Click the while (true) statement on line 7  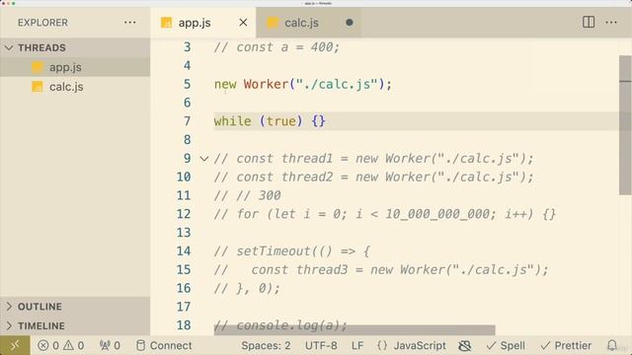270,121
